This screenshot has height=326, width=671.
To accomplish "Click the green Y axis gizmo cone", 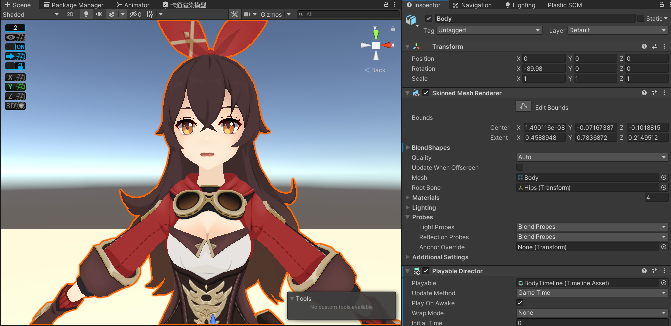I will click(376, 34).
